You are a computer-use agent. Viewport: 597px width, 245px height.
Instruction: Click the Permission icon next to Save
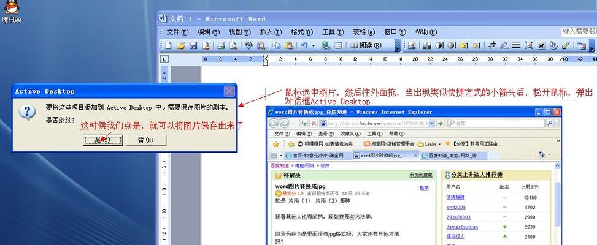tap(206, 45)
